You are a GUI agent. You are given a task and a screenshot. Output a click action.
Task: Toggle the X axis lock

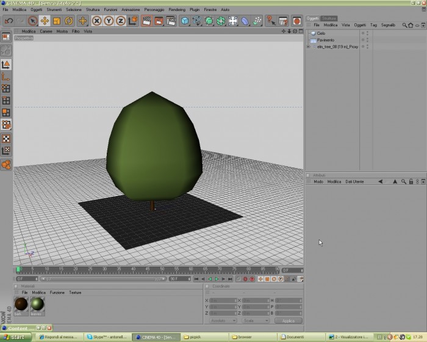click(96, 21)
